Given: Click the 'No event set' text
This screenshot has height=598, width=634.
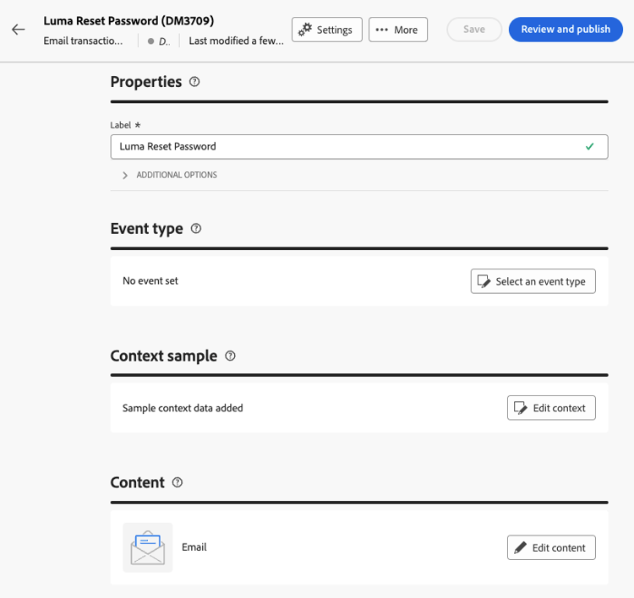Looking at the screenshot, I should coord(150,280).
